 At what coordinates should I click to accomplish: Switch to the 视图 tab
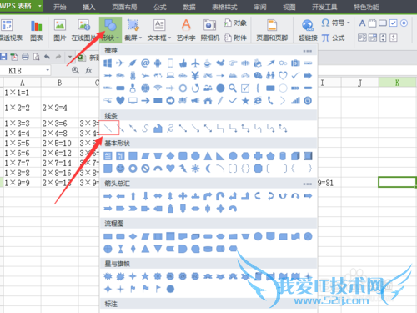pos(289,7)
